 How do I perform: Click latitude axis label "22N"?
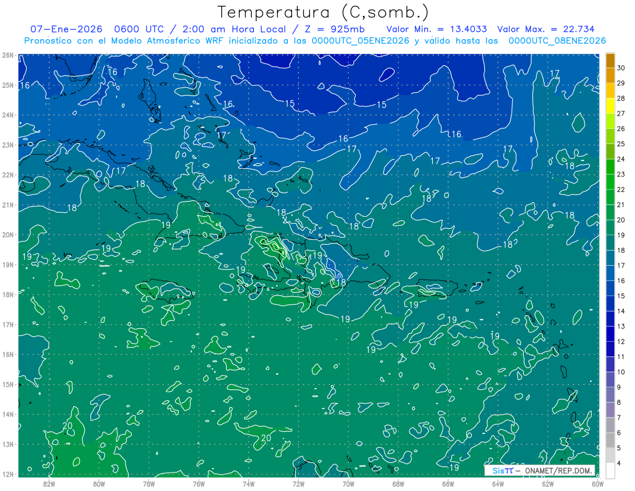[x=8, y=175]
